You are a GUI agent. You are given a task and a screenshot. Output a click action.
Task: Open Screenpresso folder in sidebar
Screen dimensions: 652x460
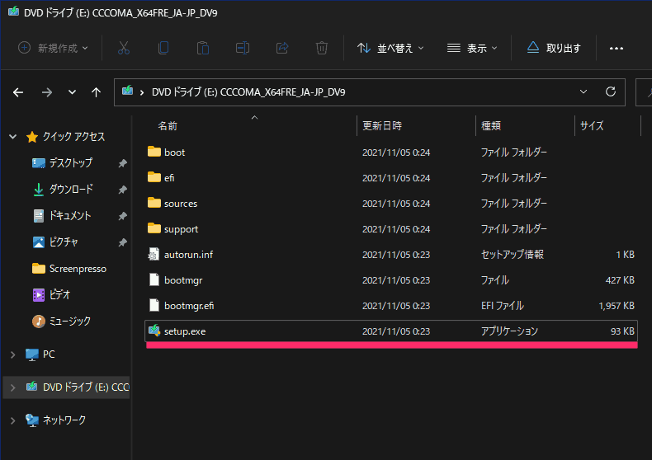(78, 269)
